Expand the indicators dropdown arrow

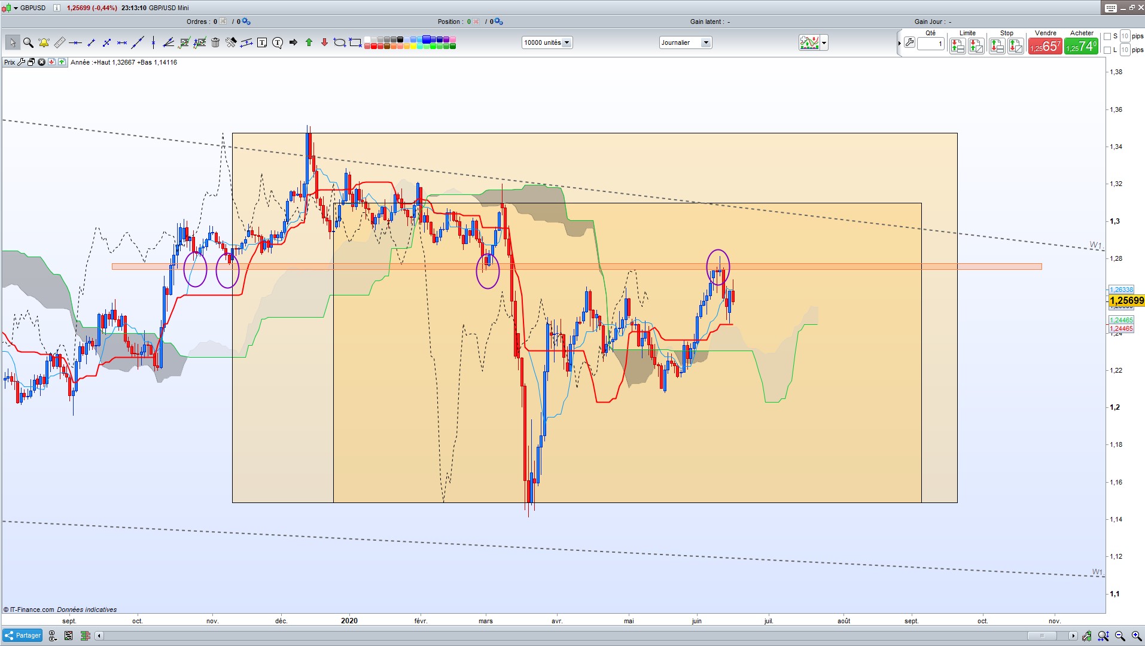[824, 42]
